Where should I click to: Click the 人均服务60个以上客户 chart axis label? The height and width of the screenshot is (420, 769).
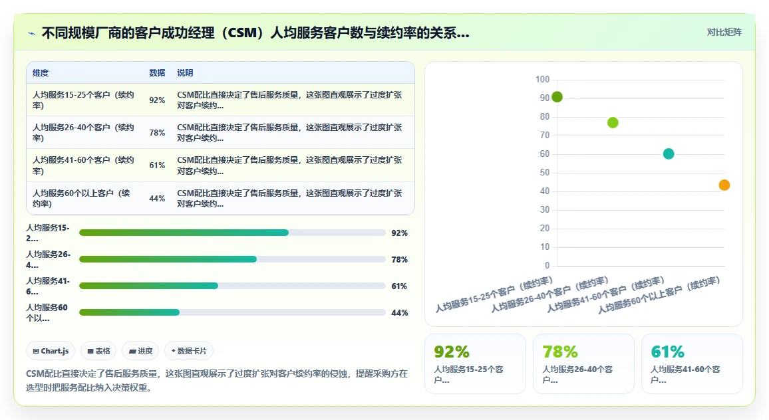[x=659, y=295]
